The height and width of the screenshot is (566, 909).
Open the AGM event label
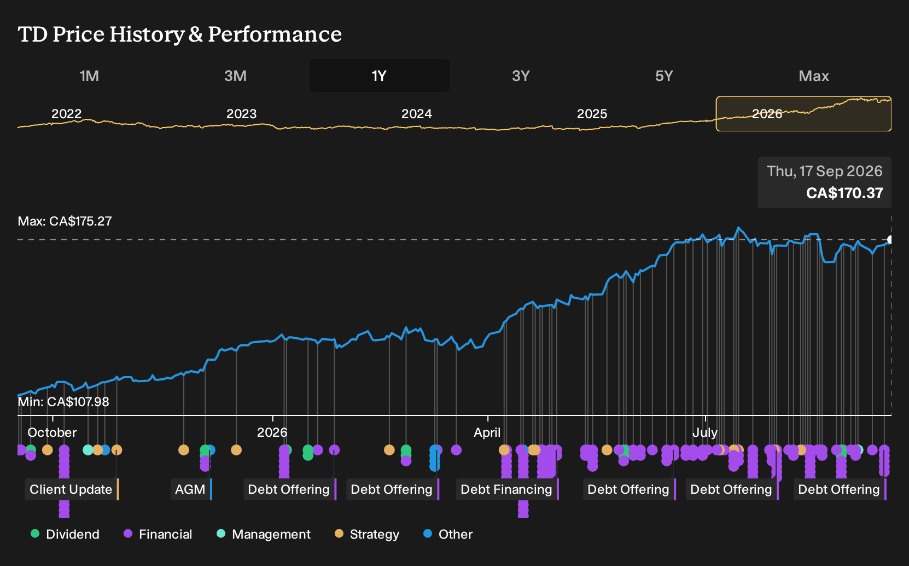click(190, 489)
